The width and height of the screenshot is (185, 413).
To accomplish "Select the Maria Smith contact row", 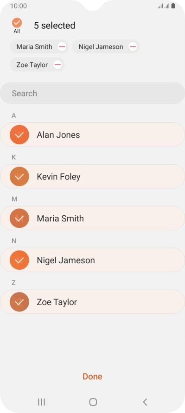I will 92,218.
